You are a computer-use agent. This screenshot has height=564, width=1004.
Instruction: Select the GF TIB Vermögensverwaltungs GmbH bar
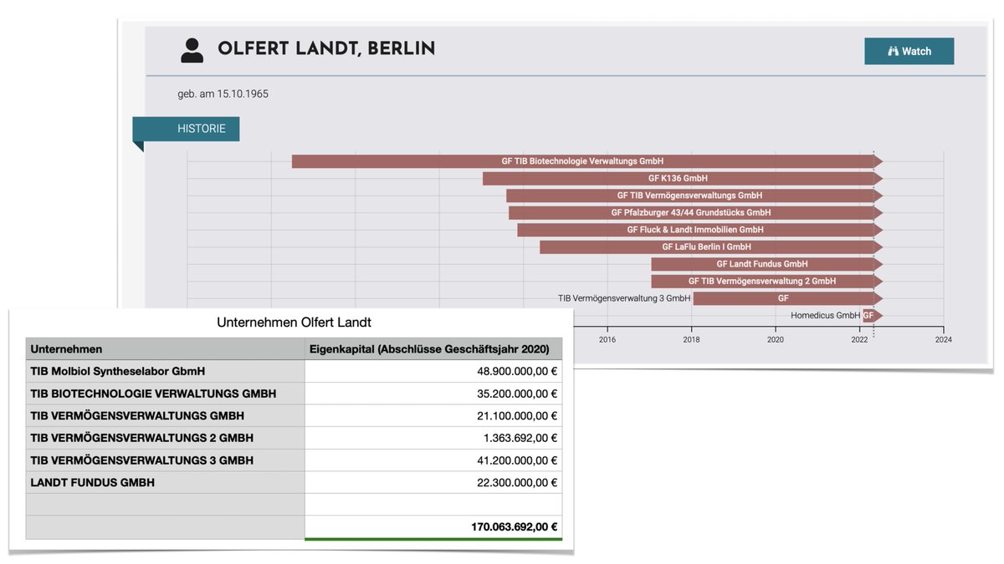point(694,196)
